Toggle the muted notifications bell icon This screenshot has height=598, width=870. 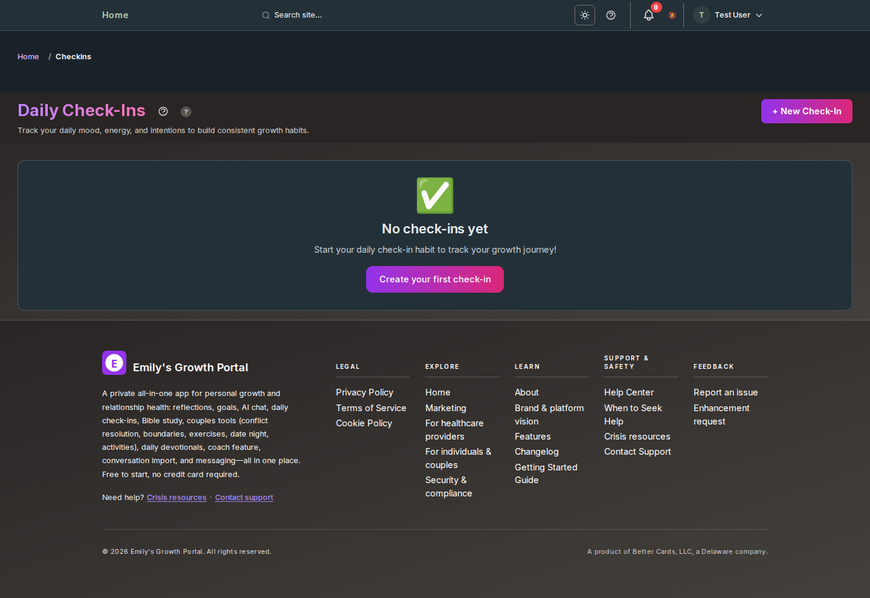[672, 16]
